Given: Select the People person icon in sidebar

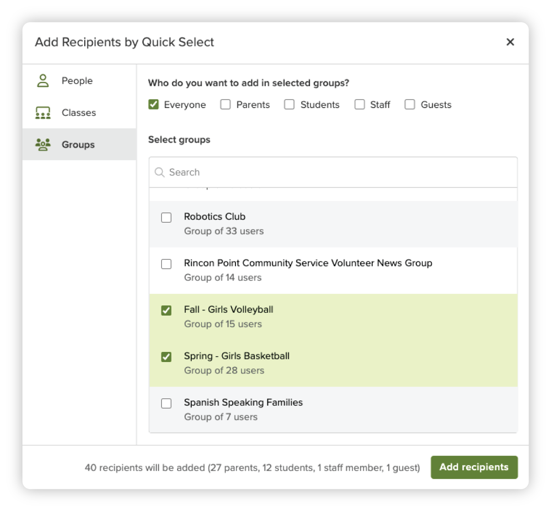Looking at the screenshot, I should [x=43, y=80].
